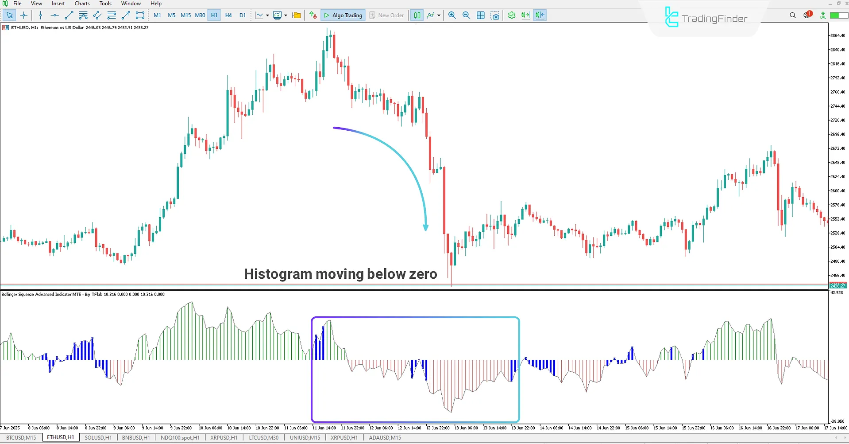The height and width of the screenshot is (444, 849).
Task: Expand the indicators dropdown arrow
Action: click(439, 15)
